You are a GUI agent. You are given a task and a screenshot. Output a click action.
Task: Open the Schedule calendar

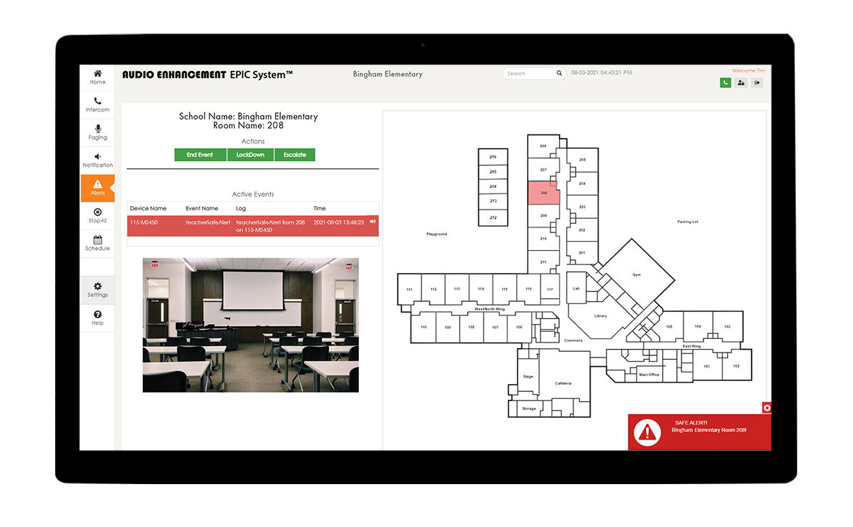pos(97,244)
